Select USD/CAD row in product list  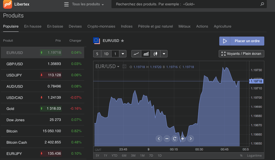point(43,98)
